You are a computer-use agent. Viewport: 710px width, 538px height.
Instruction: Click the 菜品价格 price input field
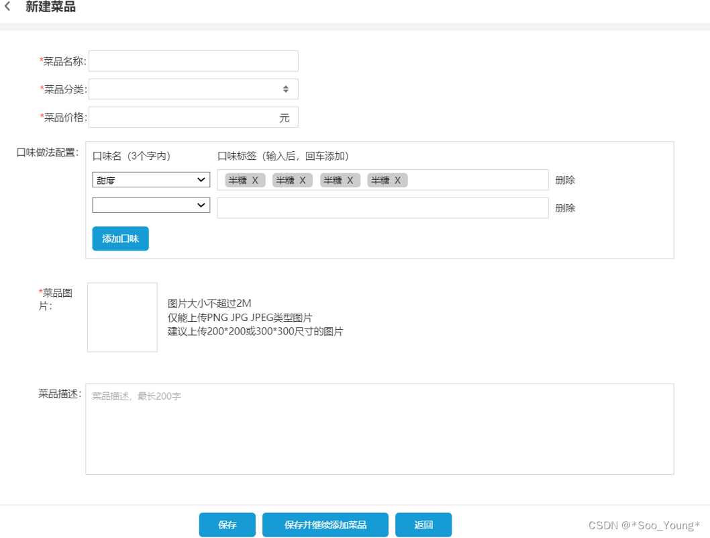click(193, 116)
